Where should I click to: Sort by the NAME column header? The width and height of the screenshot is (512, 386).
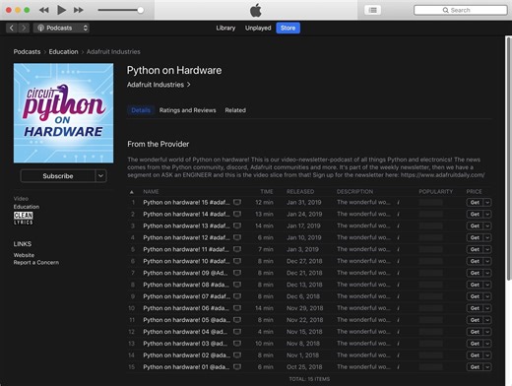click(x=151, y=192)
